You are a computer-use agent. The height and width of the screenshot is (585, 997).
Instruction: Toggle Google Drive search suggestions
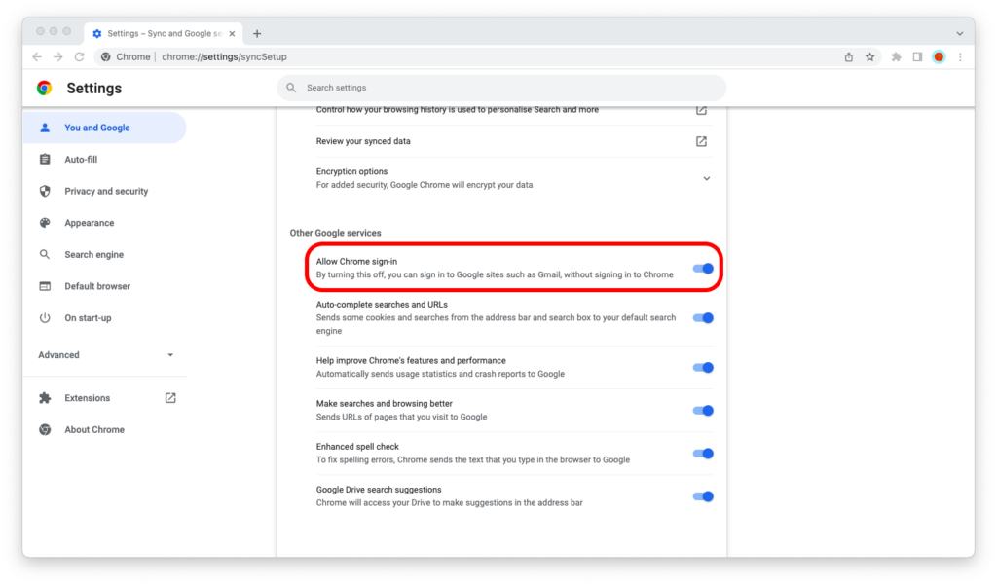click(703, 496)
